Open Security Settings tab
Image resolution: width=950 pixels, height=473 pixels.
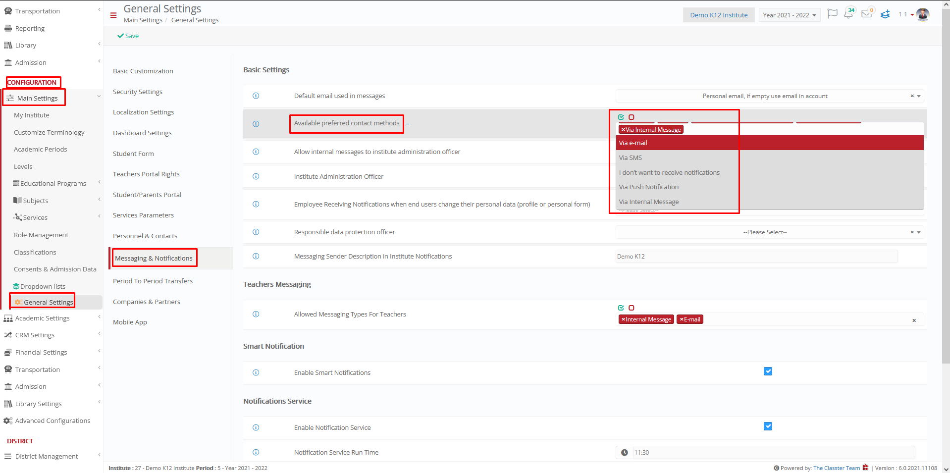[x=138, y=92]
